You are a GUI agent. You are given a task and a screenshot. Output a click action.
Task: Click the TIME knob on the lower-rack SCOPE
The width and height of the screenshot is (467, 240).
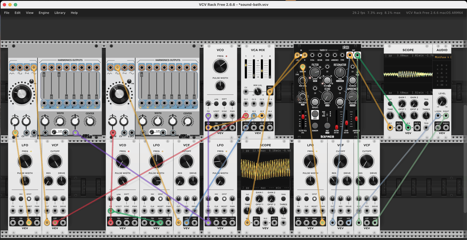pos(247,211)
